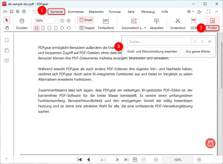Zoom in with the plus icon beside the 100% box
Viewport: 223px width, 164px height.
coord(69,21)
